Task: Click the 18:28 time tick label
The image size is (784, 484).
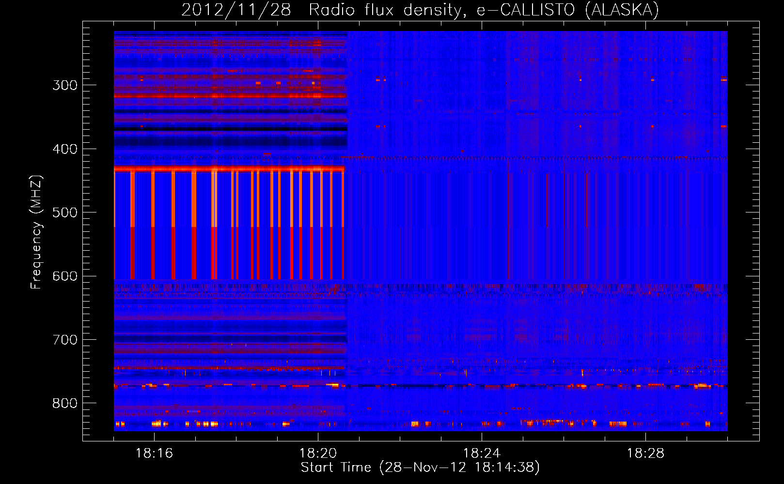Action: tap(645, 454)
